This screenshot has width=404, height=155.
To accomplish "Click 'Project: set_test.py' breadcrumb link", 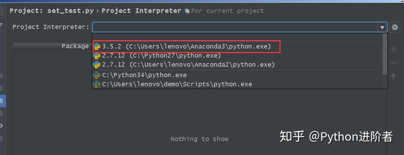I will (51, 11).
